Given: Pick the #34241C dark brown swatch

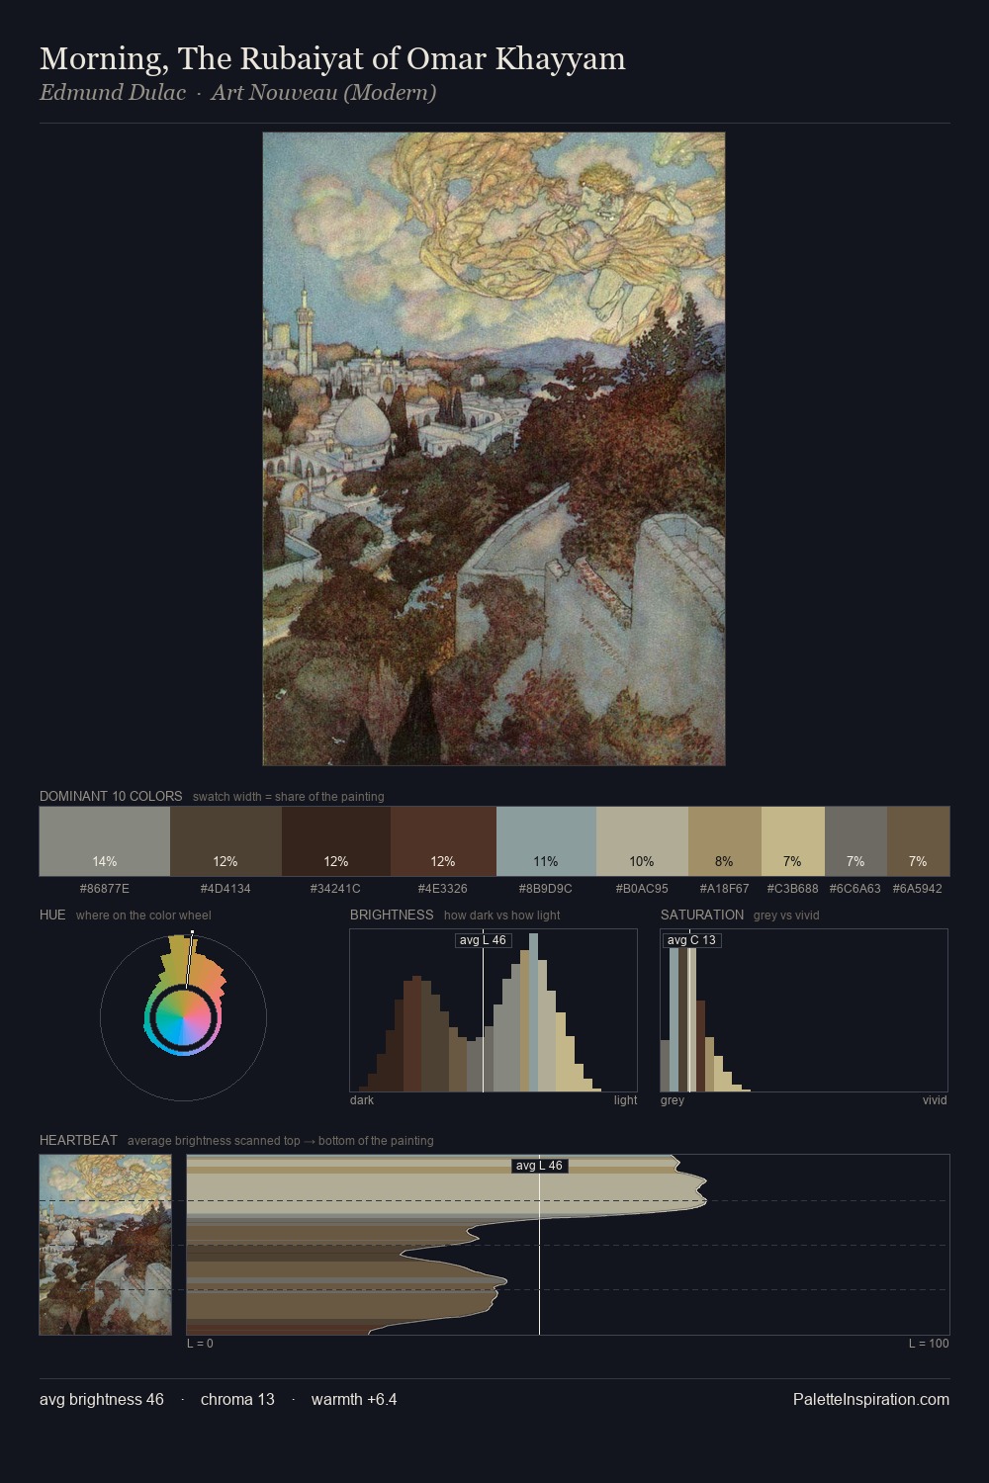Looking at the screenshot, I should [335, 841].
